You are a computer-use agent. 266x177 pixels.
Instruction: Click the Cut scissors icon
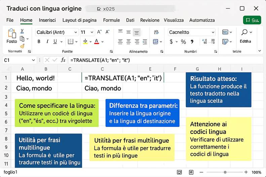(x=22, y=31)
